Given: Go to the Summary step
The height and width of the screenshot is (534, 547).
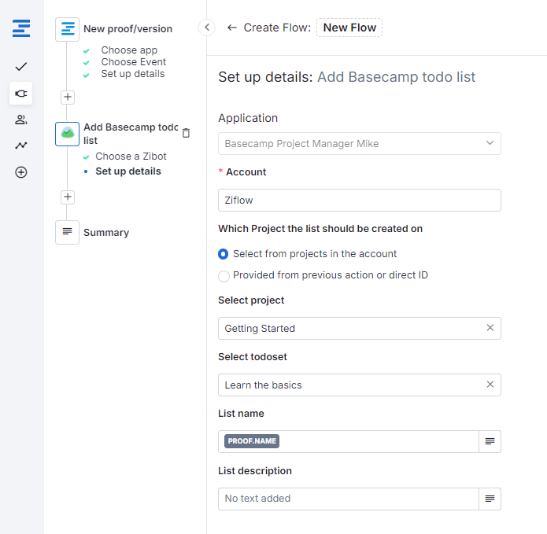Looking at the screenshot, I should [105, 233].
